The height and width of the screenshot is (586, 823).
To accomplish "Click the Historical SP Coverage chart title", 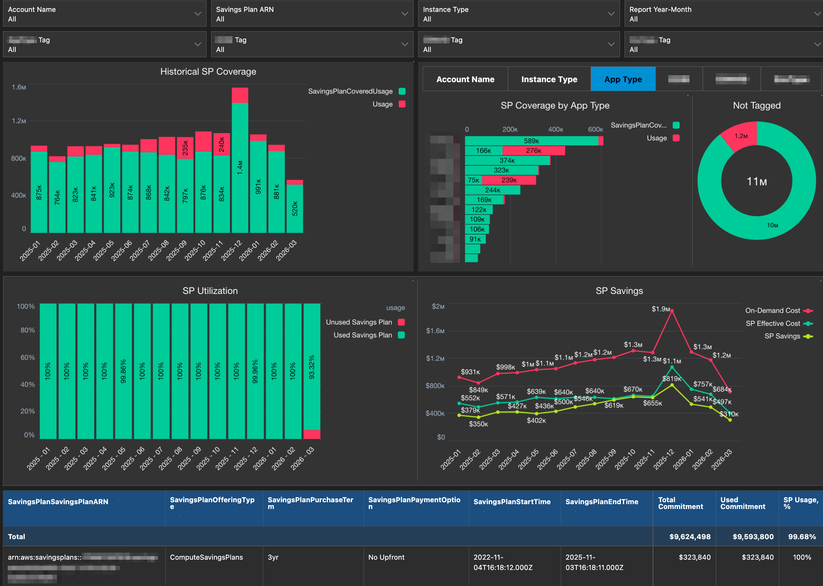I will (x=208, y=72).
